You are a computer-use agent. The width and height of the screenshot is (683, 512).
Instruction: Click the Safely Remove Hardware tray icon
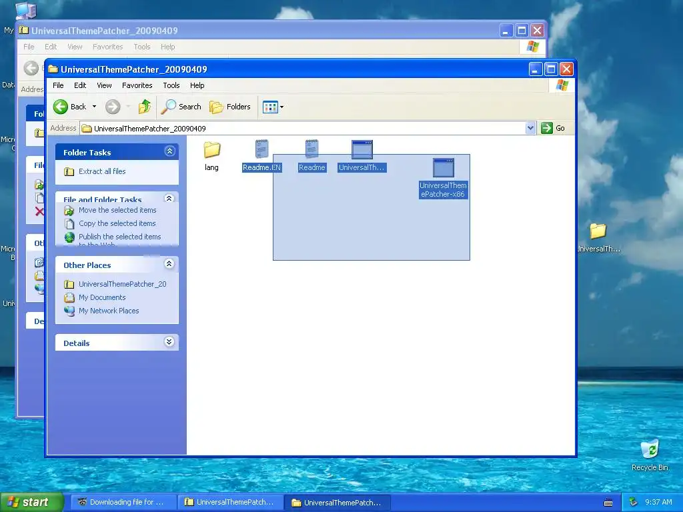[x=634, y=502]
